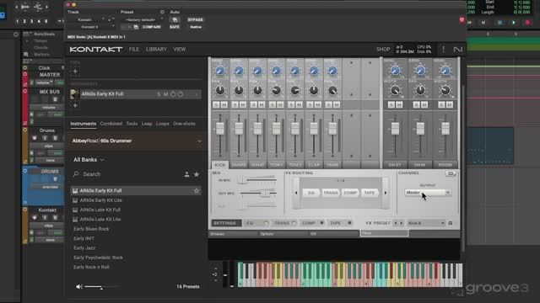This screenshot has height=303, width=540.
Task: Open the SHOP link
Action: (383, 50)
